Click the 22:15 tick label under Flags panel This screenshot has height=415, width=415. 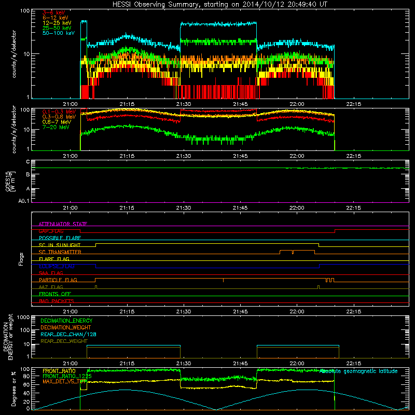click(x=353, y=312)
